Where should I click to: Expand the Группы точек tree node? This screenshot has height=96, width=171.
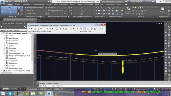[4, 38]
